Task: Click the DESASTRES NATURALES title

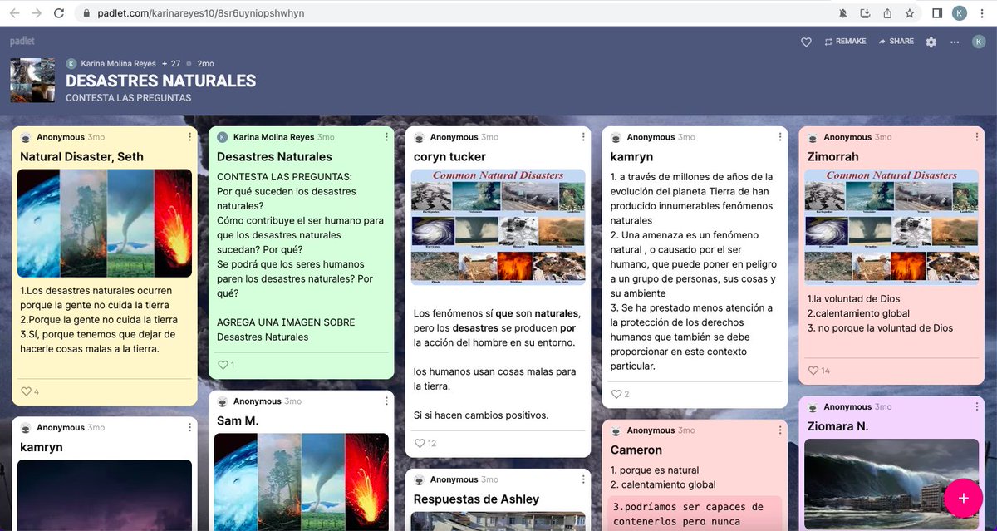Action: 160,81
